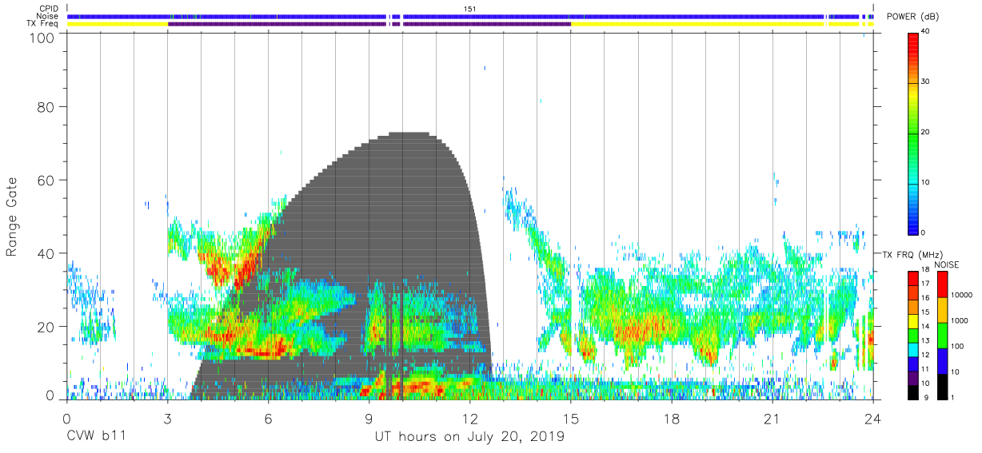
Task: Click the 0 tick on UT hours axis
Action: [67, 417]
